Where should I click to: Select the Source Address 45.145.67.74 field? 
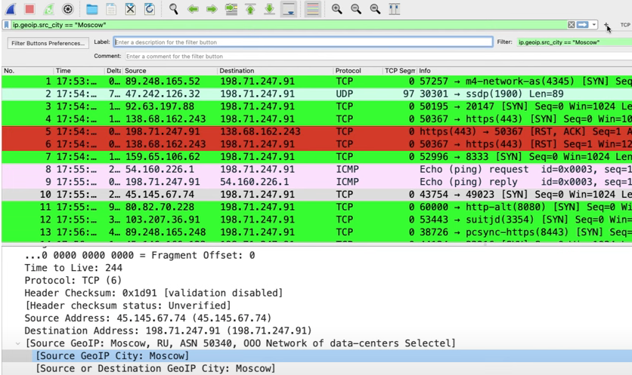(x=148, y=318)
